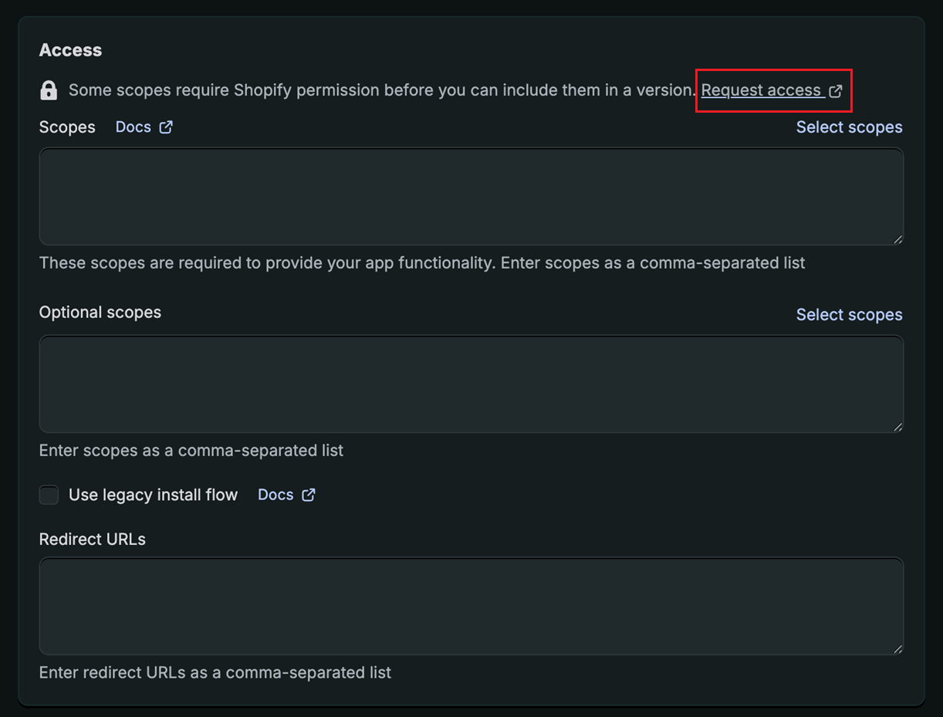Open Select scopes for Optional scopes
The image size is (943, 717).
pos(849,315)
